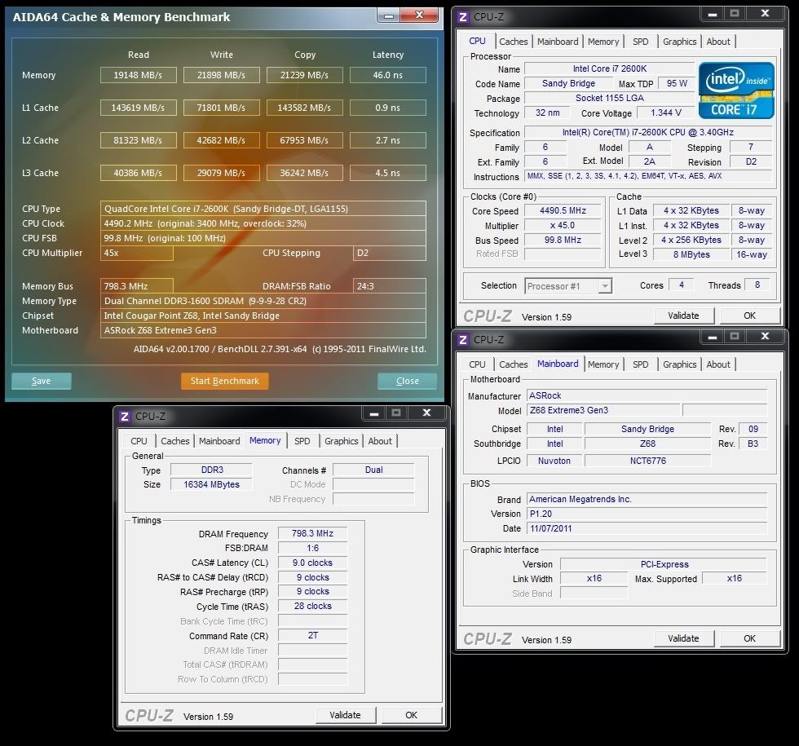Click the CPU-Z logo icon in the Mainboard window title bar
799x746 pixels.
463,339
